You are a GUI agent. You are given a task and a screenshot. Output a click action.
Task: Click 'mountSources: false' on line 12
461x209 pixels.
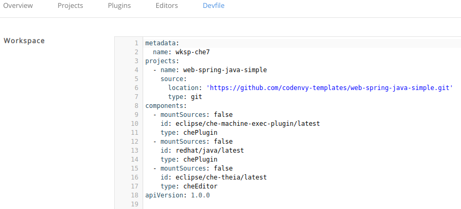(x=196, y=142)
